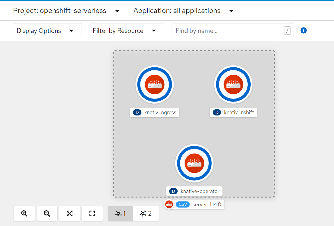Switch to graph layout 1
Image resolution: width=334 pixels, height=226 pixels.
(120, 213)
